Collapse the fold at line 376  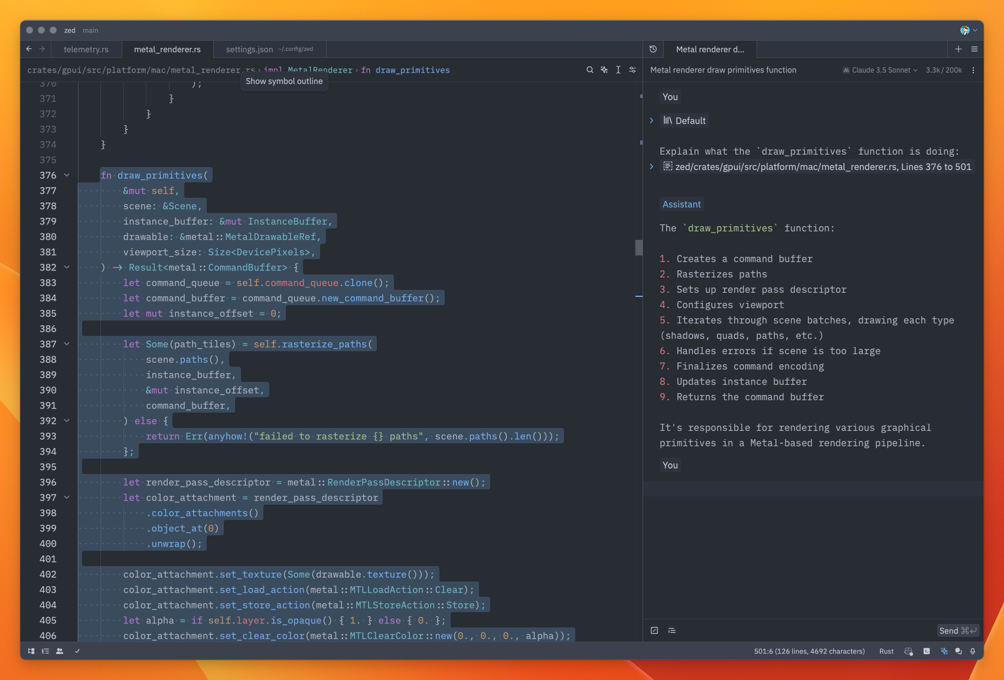click(x=67, y=175)
